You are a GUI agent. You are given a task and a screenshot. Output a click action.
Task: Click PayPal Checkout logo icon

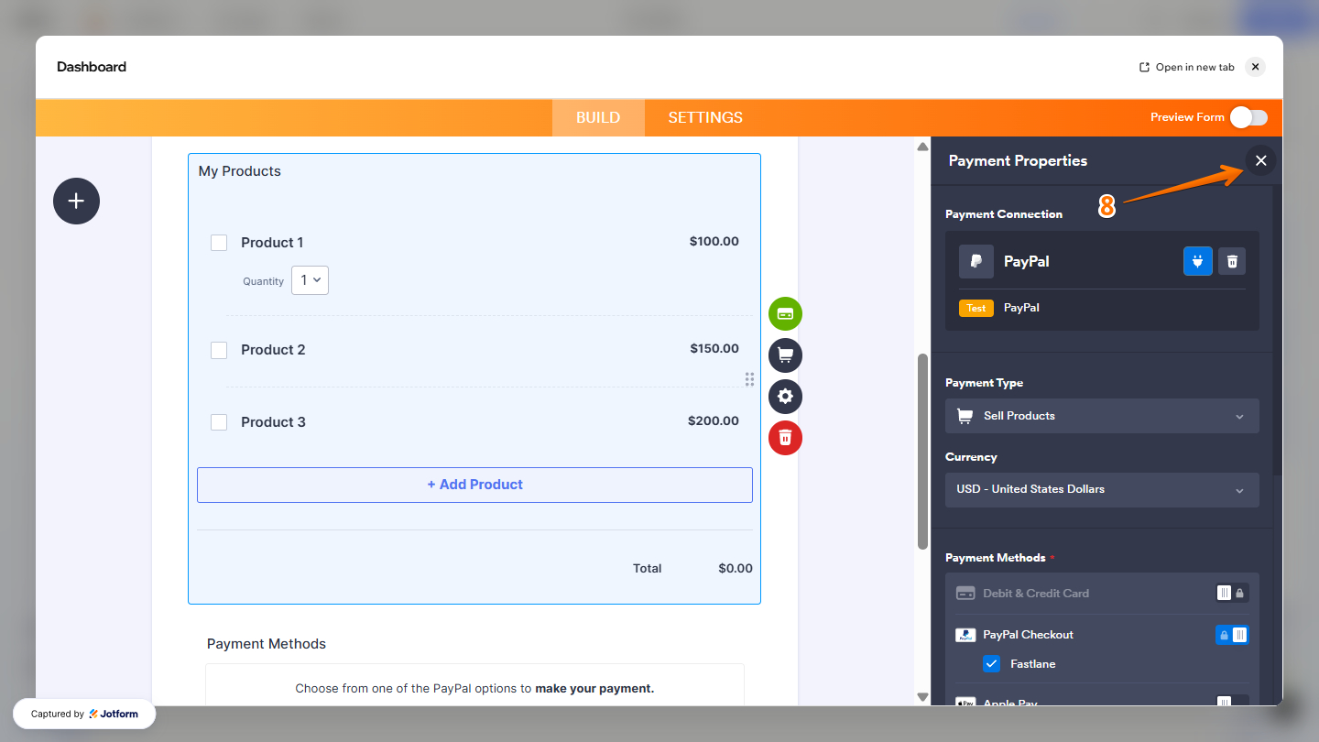(965, 635)
